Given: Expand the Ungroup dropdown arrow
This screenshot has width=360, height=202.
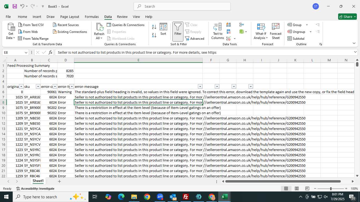Looking at the screenshot, I should coord(310,32).
